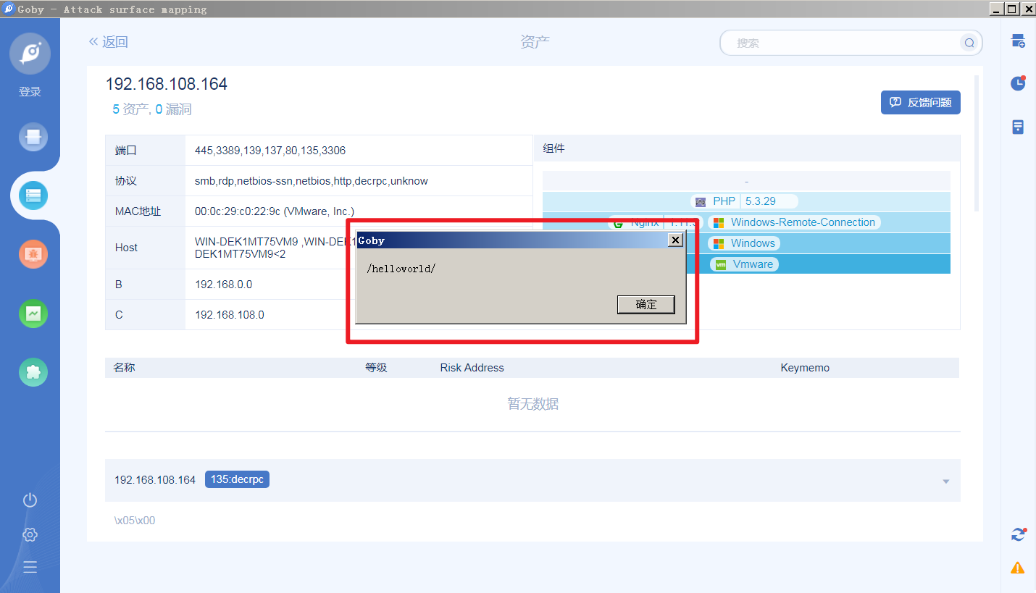Click the 192.168.108.164 label beside 135:decrpc

tap(155, 480)
